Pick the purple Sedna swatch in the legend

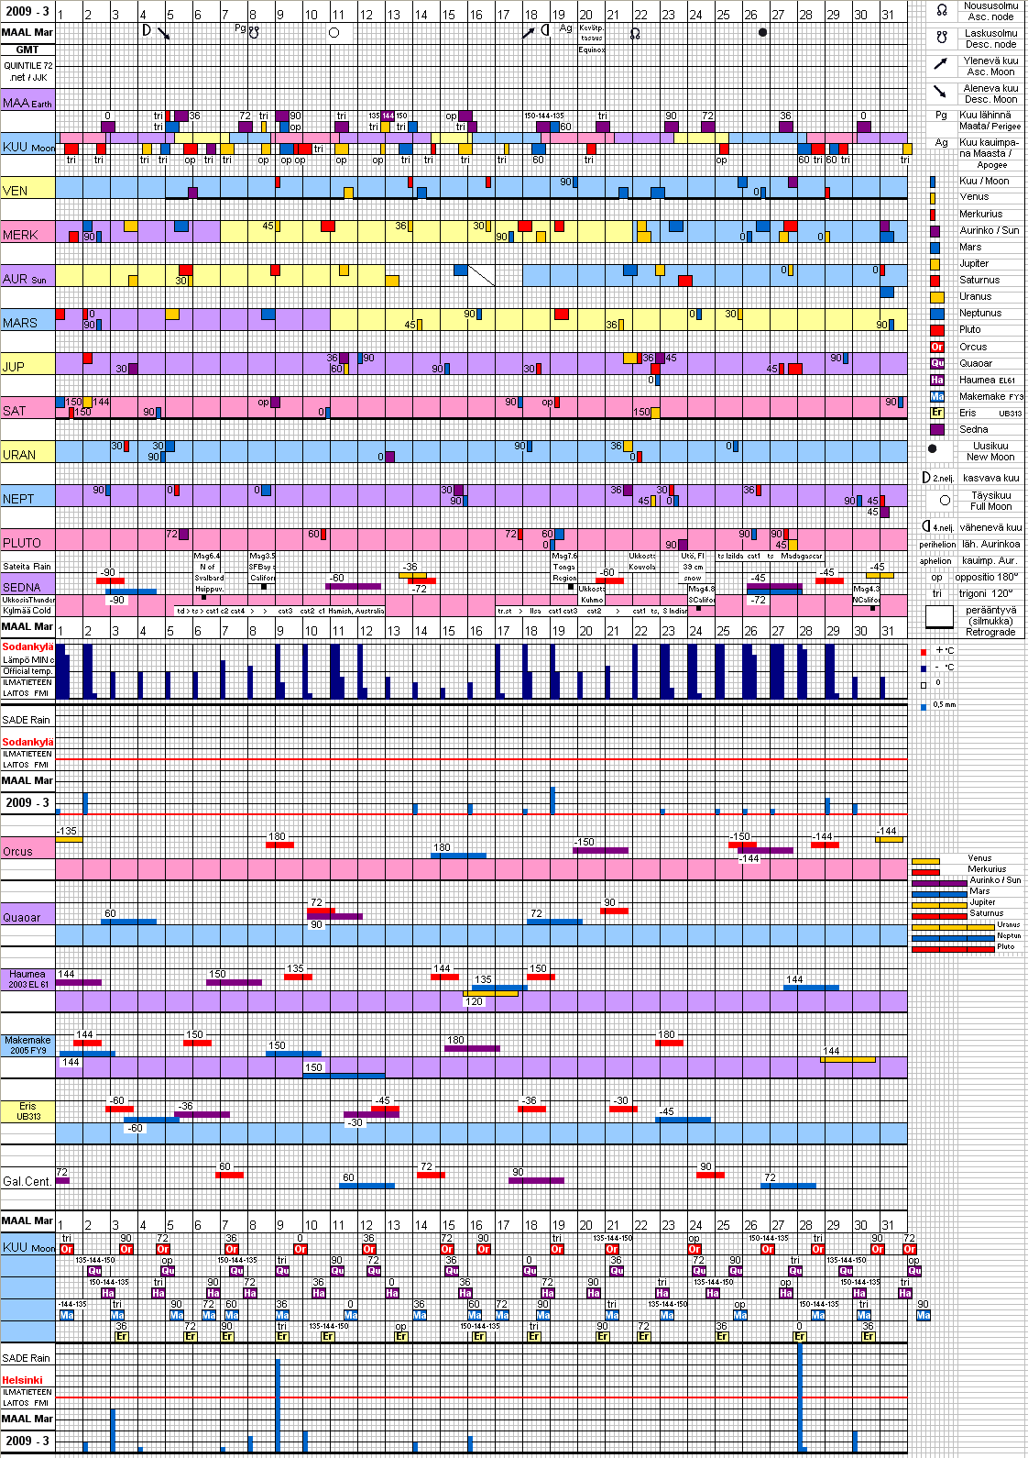[x=936, y=429]
